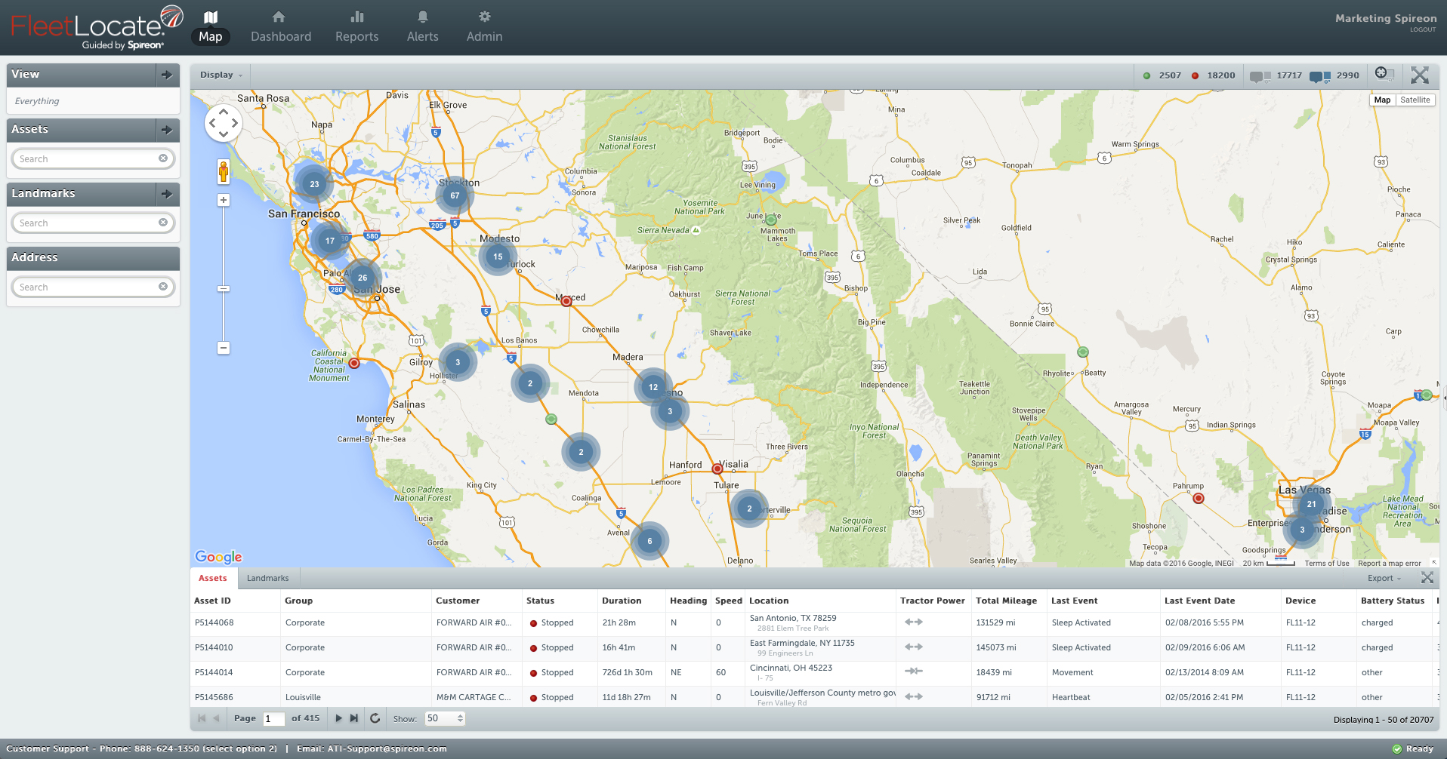Switch to the Landmarks grid tab
The image size is (1447, 759).
(x=267, y=578)
